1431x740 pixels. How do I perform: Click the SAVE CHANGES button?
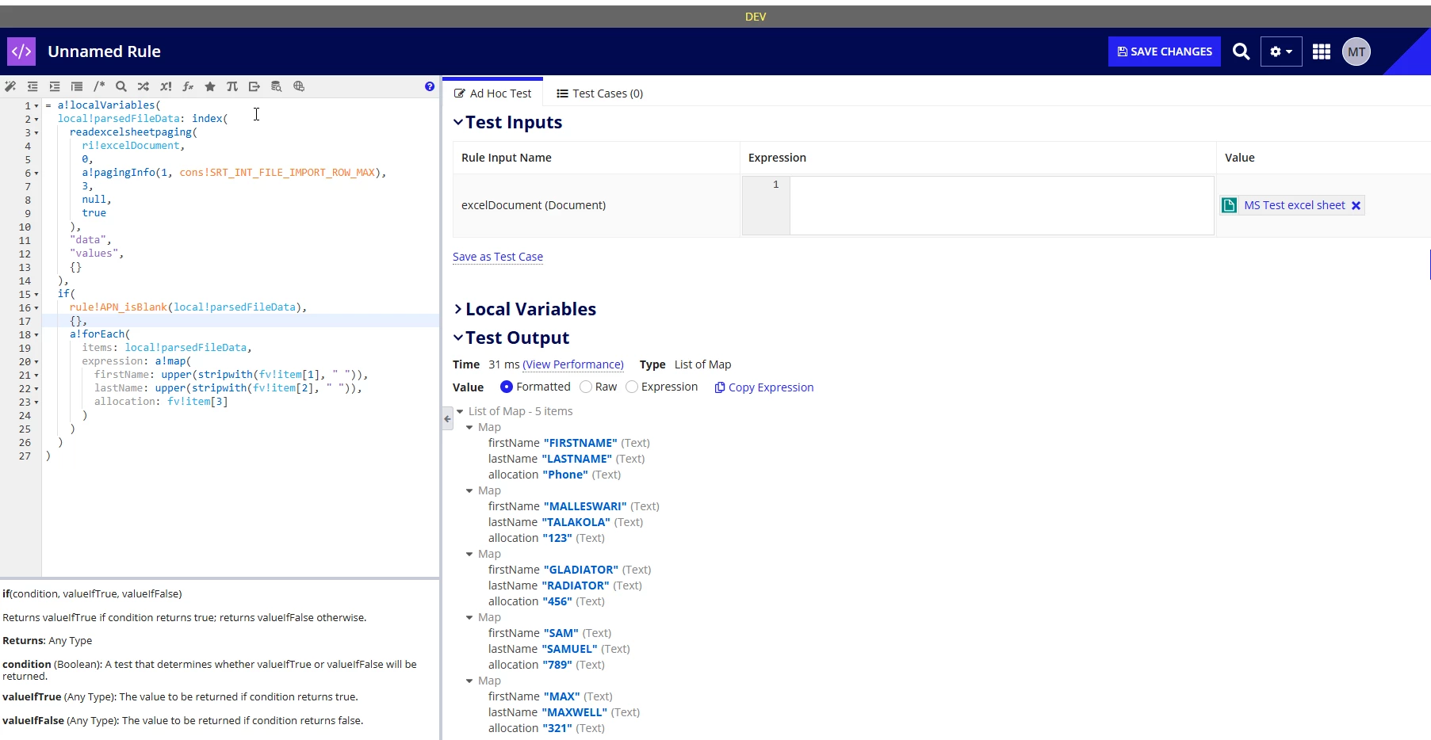pyautogui.click(x=1164, y=51)
